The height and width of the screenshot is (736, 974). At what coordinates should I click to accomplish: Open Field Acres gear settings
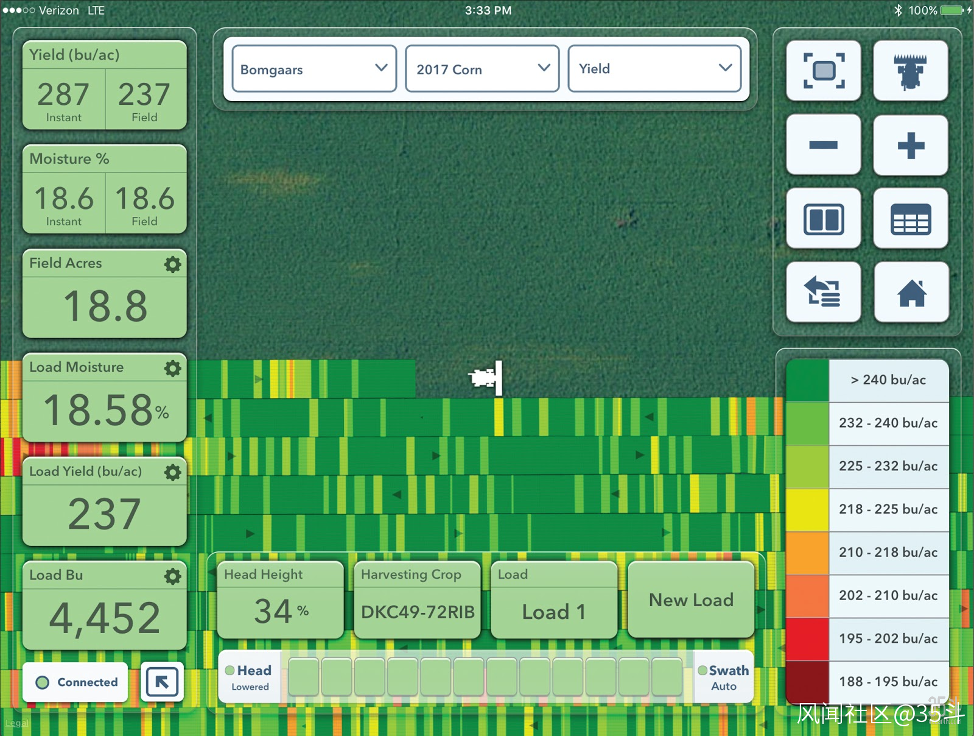(173, 264)
